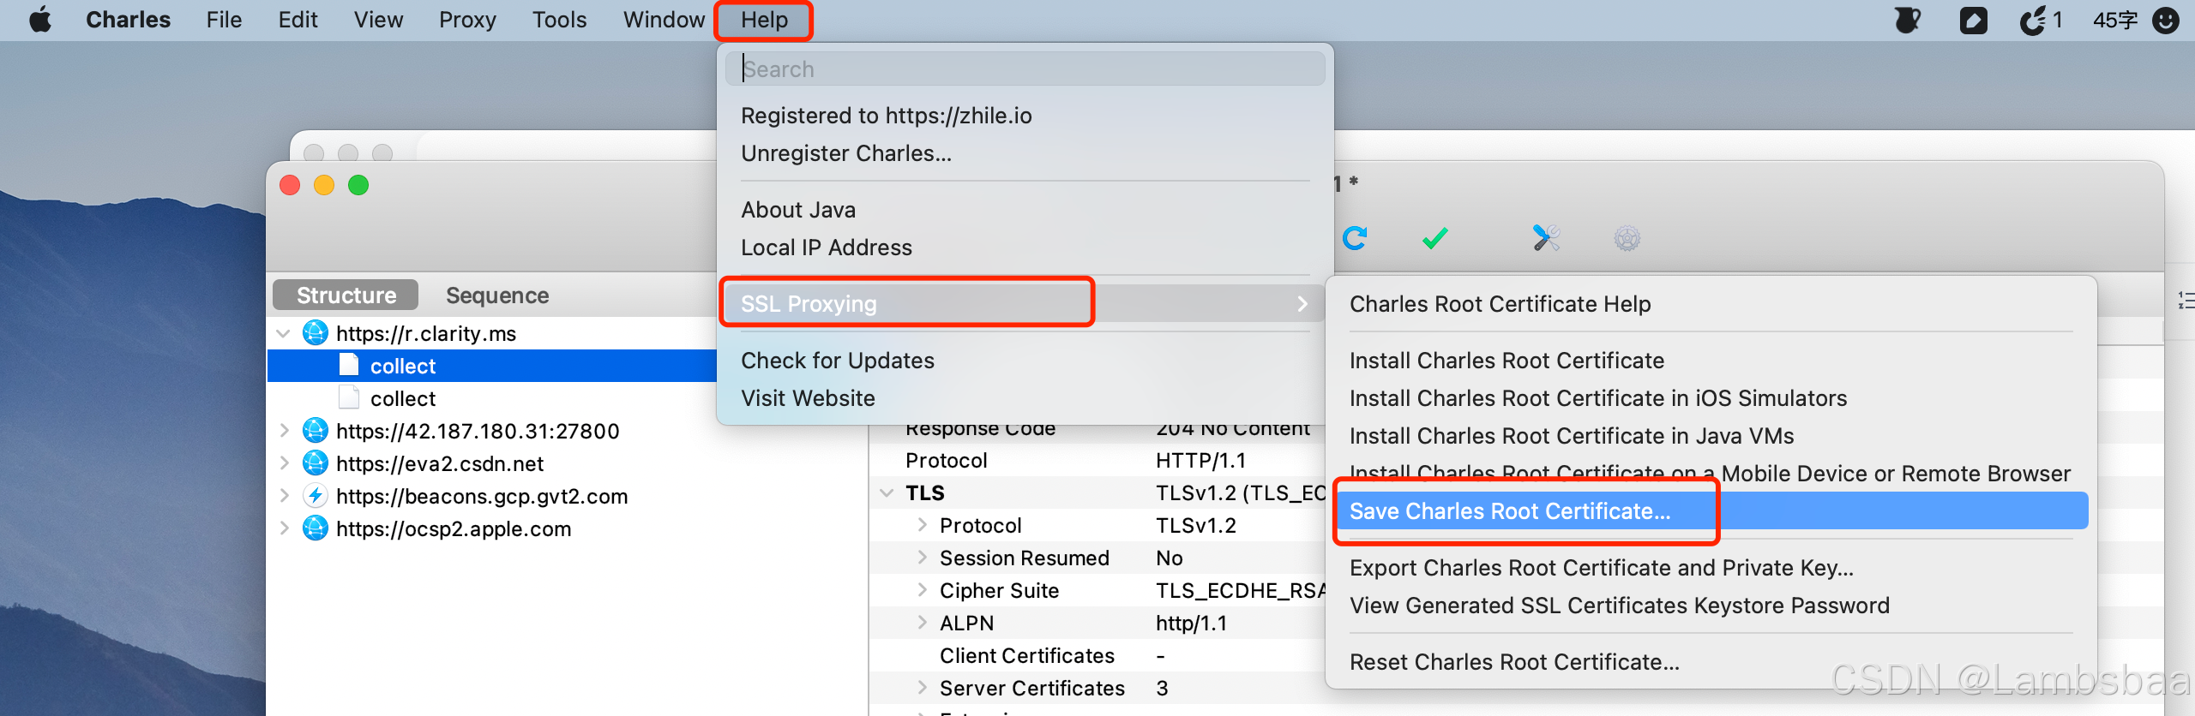Switch to the Sequence tab
Screen dimensions: 2195x716
[497, 295]
